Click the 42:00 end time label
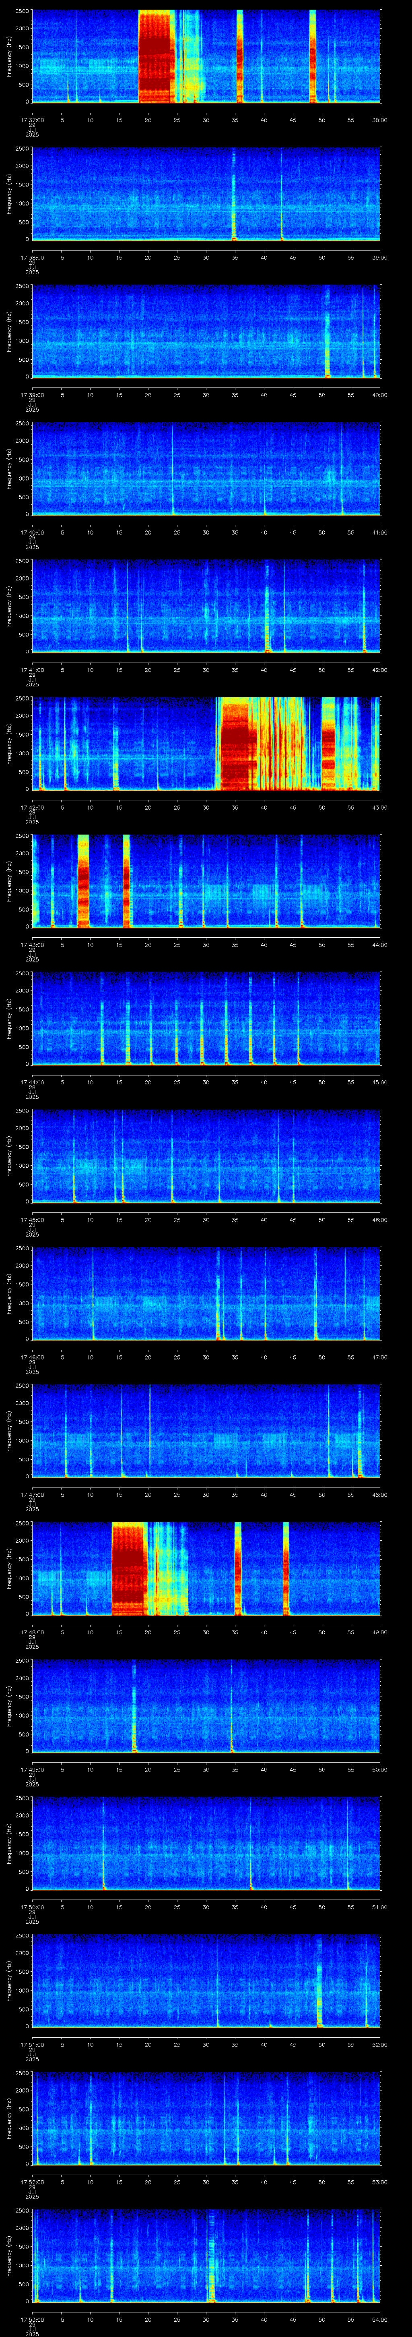Screen dimensions: 412x2337 pyautogui.click(x=380, y=669)
